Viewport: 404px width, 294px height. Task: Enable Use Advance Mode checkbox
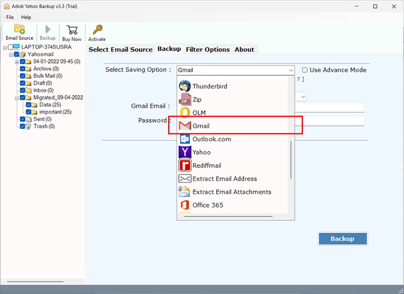click(x=305, y=70)
